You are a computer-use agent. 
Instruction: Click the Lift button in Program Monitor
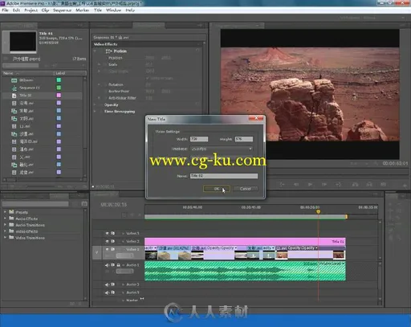355,185
